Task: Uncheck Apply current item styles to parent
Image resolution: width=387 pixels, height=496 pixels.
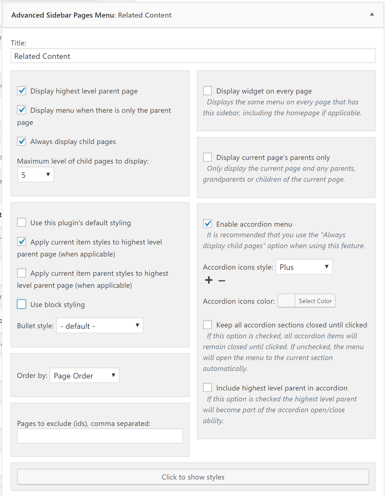Action: [21, 242]
